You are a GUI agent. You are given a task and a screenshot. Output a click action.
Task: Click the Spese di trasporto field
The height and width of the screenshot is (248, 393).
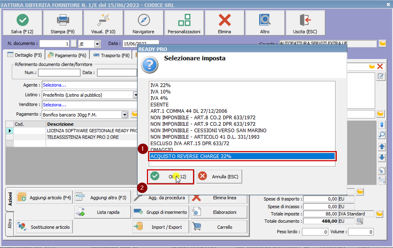coord(321,199)
